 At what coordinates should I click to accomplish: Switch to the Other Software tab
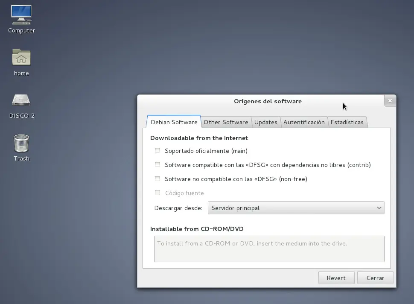click(226, 122)
